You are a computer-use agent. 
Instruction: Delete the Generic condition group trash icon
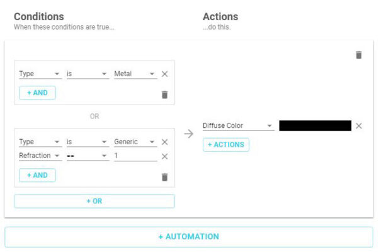point(165,177)
